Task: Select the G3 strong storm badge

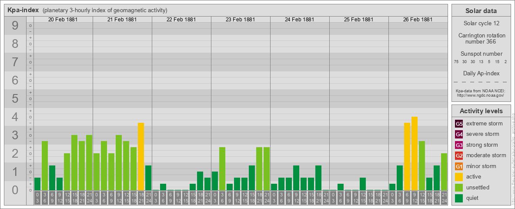Action: (459, 145)
